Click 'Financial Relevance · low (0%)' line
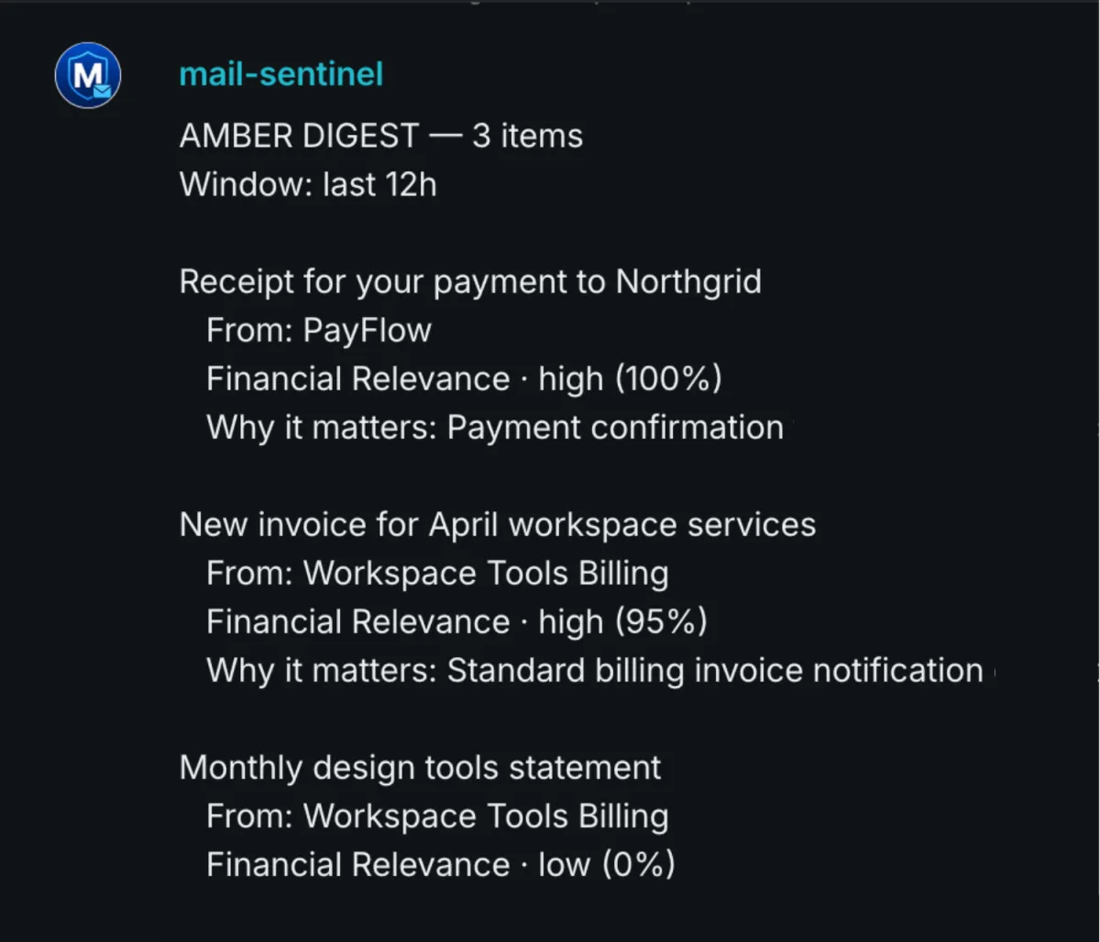The width and height of the screenshot is (1100, 942). click(440, 865)
